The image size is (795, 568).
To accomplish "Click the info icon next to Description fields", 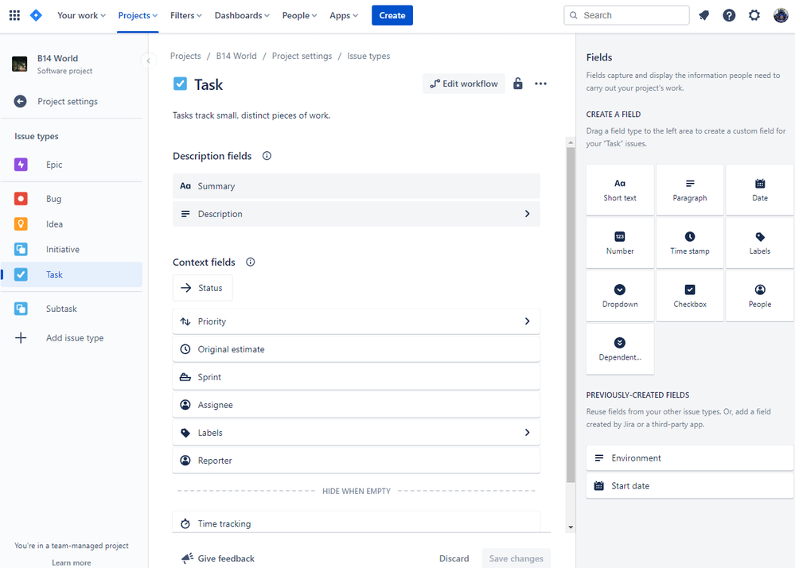I will (x=267, y=156).
